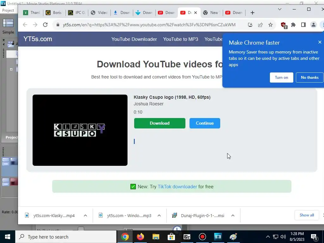Expand options for the mp3 download
Viewport: 324px width, 243px height.
(x=159, y=215)
